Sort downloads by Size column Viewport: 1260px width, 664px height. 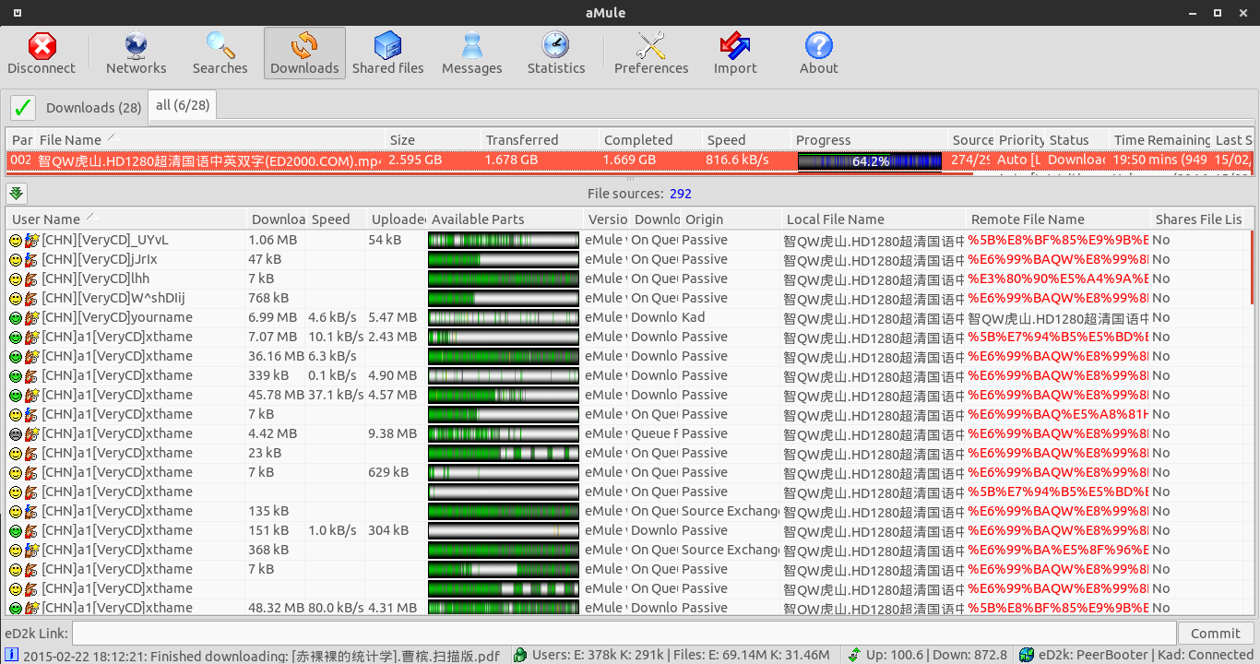433,139
